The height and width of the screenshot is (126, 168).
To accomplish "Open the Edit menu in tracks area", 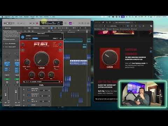I will 29,28.
